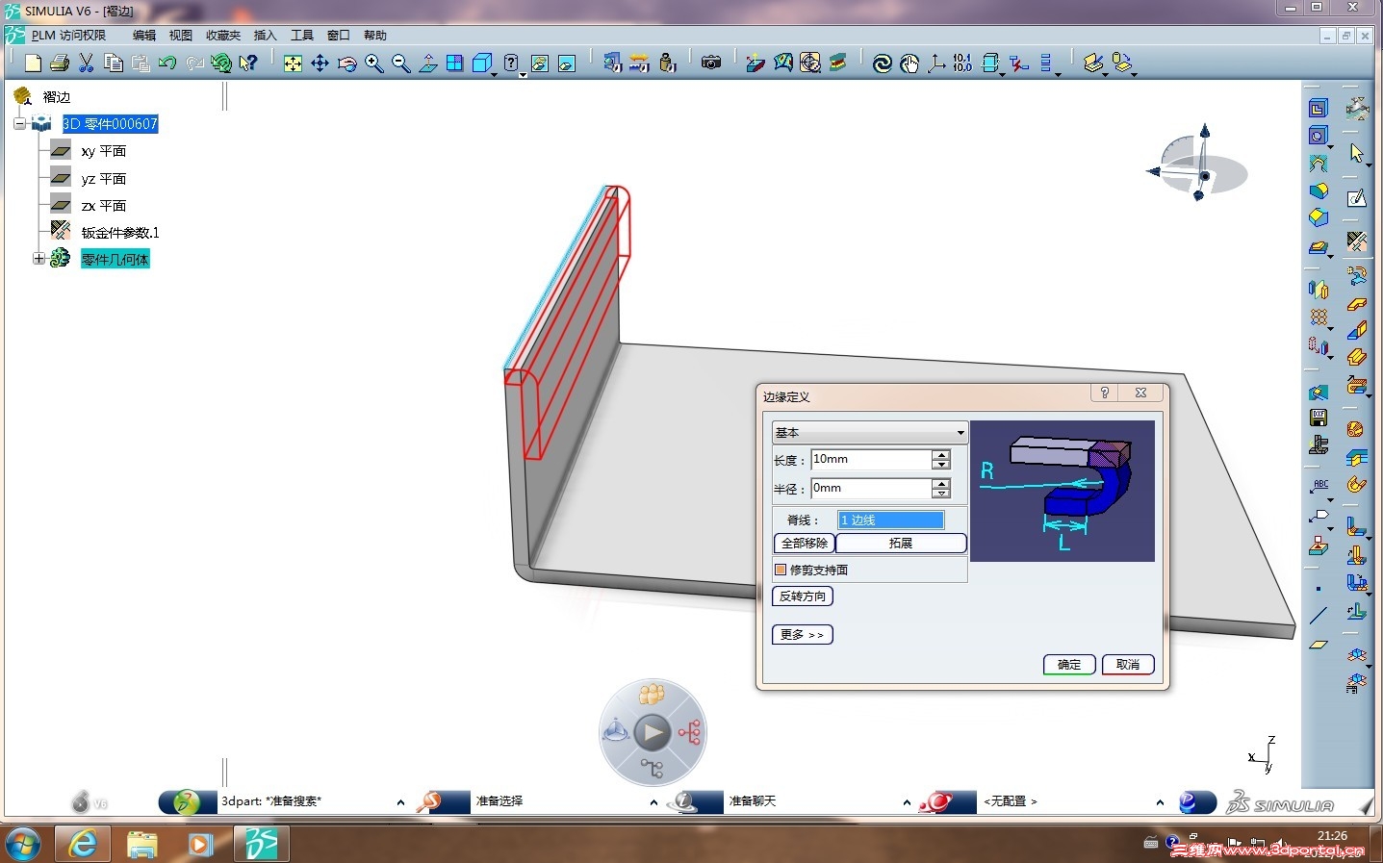Click the 全部移除 button
1383x863 pixels.
point(805,544)
